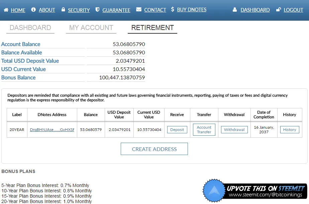Click the Withdrawal button in 20YEAR row
Screen dimensions: 309x204
234,130
